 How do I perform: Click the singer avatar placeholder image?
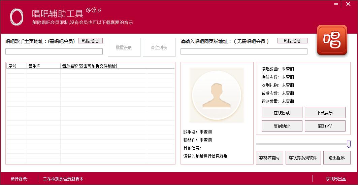click(x=217, y=95)
